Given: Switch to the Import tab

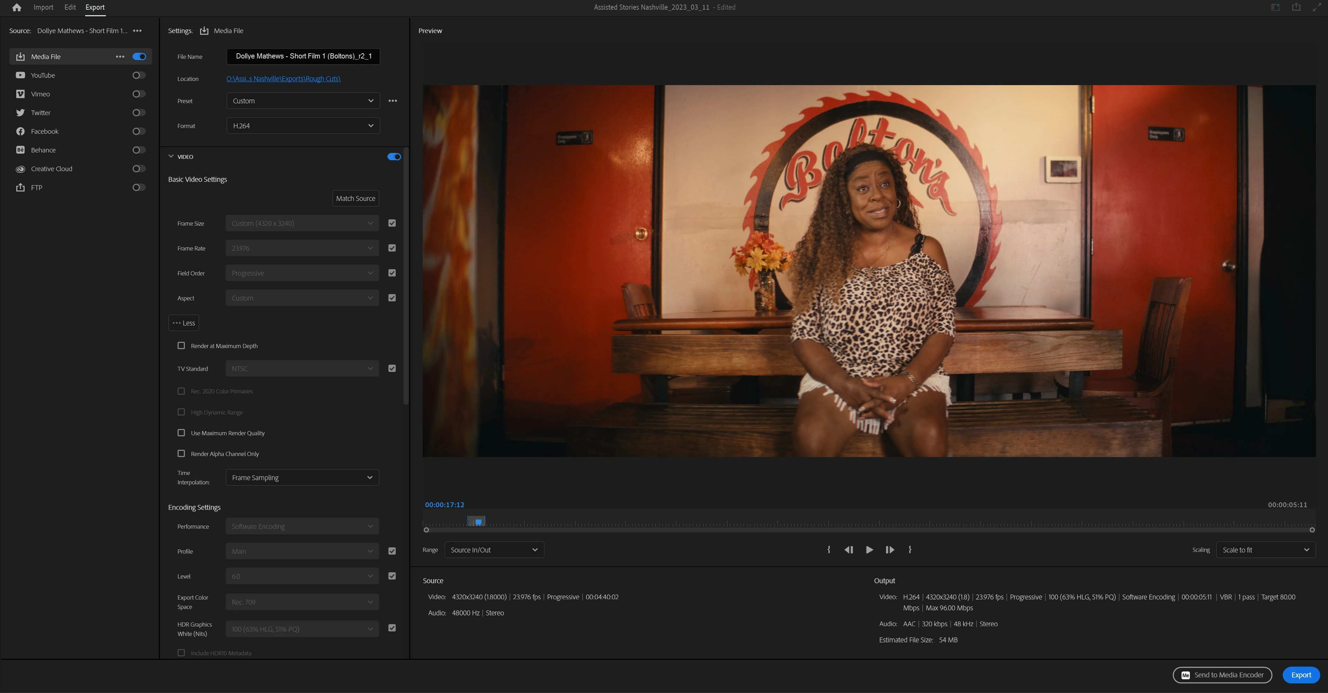Looking at the screenshot, I should tap(43, 7).
